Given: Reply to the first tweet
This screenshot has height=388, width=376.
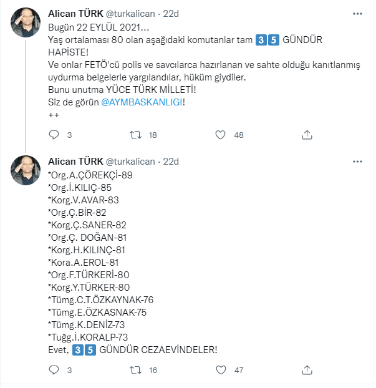Looking at the screenshot, I should pos(54,135).
